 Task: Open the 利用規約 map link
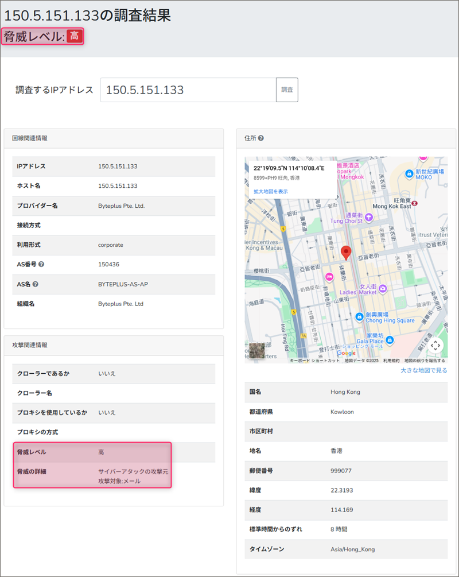point(391,361)
